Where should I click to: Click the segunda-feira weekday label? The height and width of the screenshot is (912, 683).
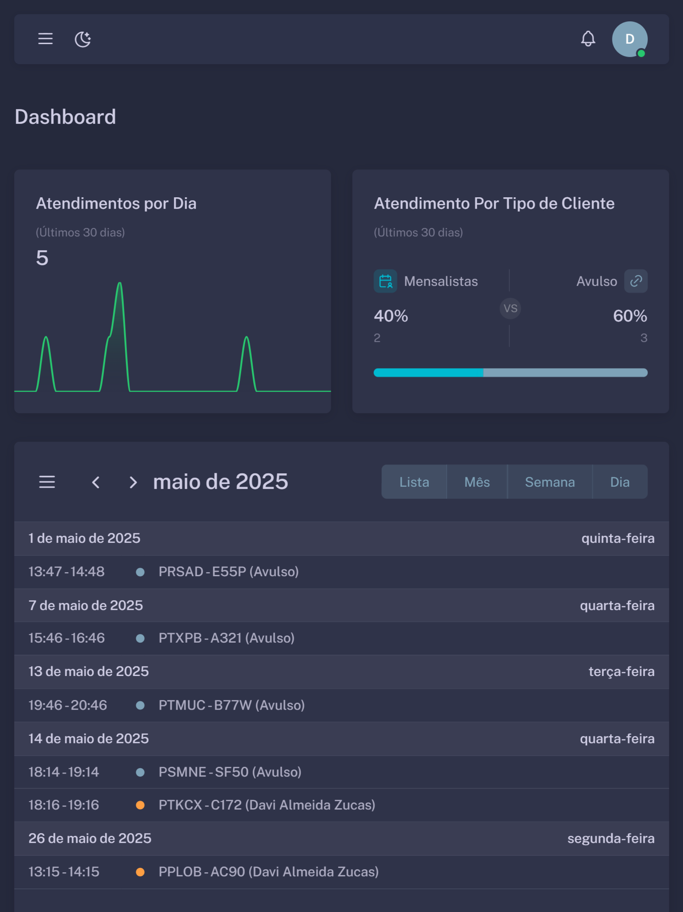(611, 839)
